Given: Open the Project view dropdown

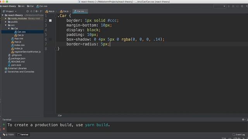Looking at the screenshot, I should pos(10,11).
